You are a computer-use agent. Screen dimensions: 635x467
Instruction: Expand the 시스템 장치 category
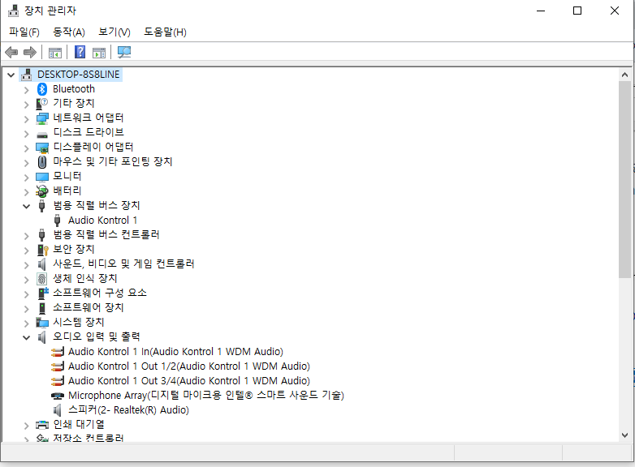click(x=26, y=323)
